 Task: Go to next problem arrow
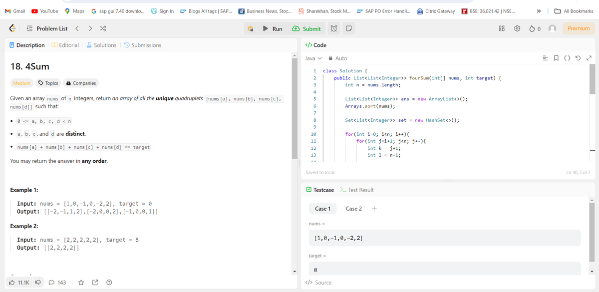coord(90,28)
